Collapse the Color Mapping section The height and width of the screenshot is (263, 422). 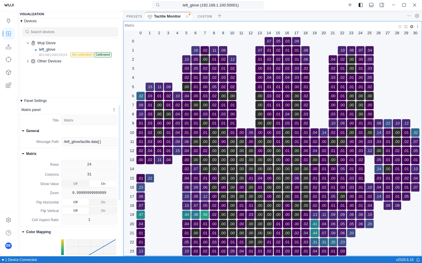(x=23, y=232)
